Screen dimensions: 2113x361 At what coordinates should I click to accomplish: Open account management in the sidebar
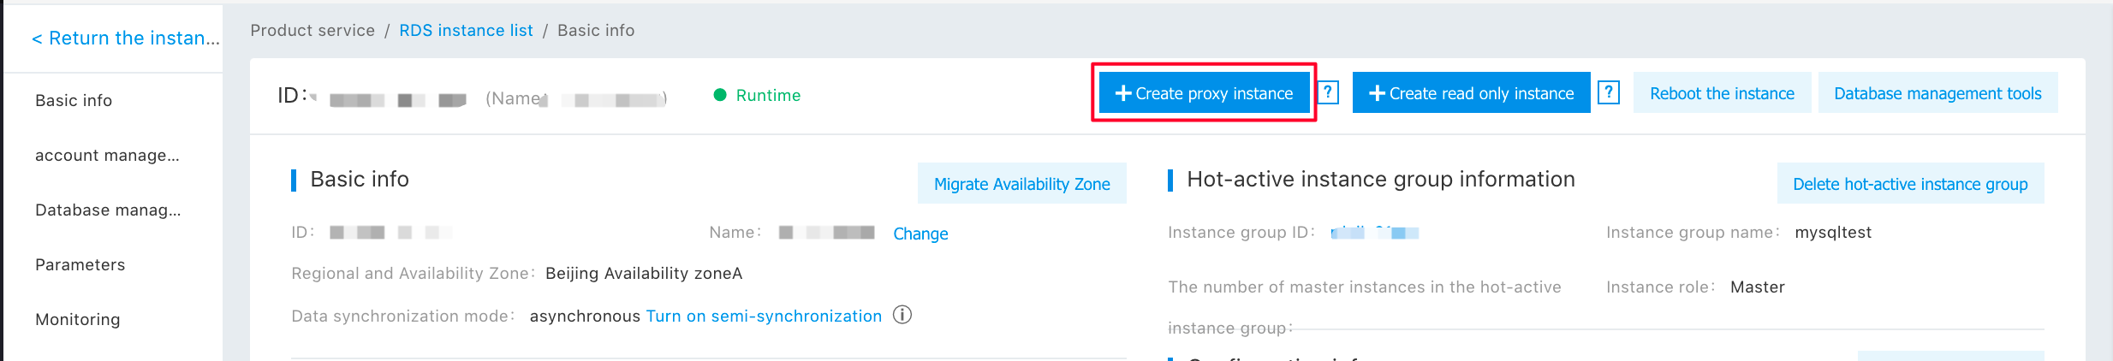[x=107, y=156]
